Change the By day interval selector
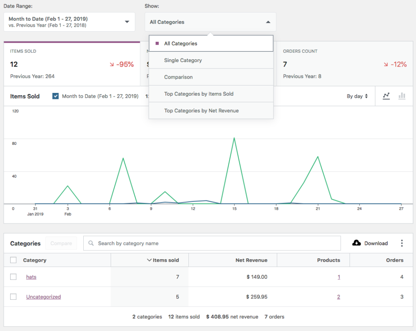416x331 pixels. click(x=357, y=96)
